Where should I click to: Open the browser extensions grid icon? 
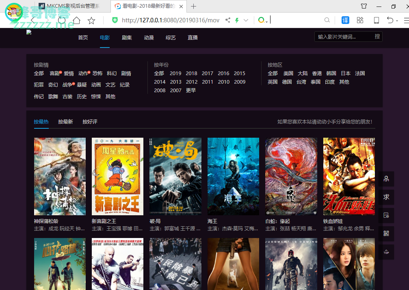(360, 20)
